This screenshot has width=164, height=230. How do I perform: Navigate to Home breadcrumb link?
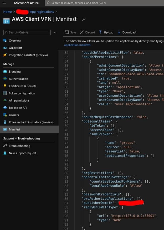coord(7,12)
